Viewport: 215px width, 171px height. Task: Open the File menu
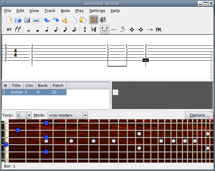pyautogui.click(x=8, y=11)
